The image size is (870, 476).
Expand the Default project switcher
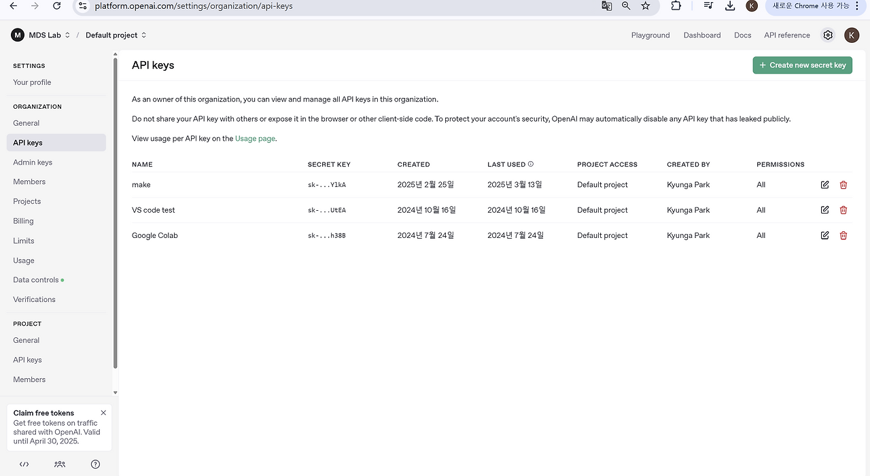click(116, 35)
